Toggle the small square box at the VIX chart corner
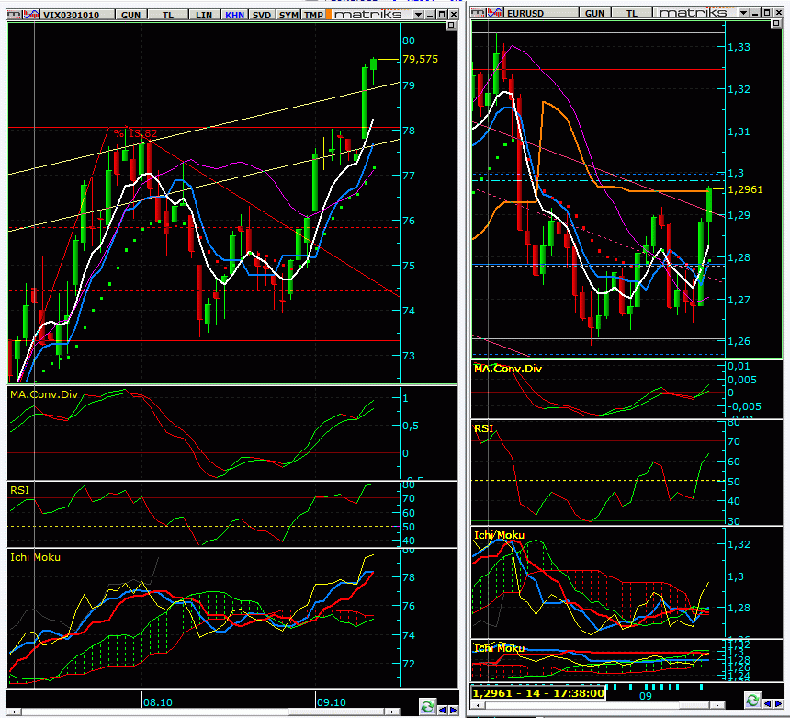 click(x=451, y=27)
